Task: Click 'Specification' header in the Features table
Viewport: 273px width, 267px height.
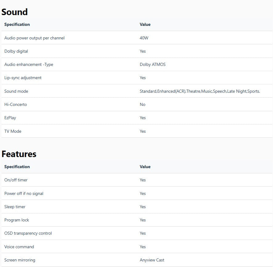Action: pyautogui.click(x=17, y=167)
